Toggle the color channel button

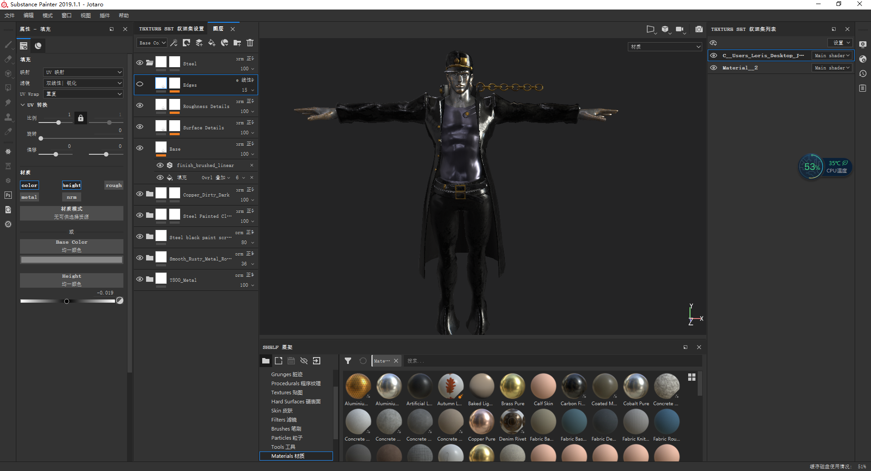tap(29, 185)
